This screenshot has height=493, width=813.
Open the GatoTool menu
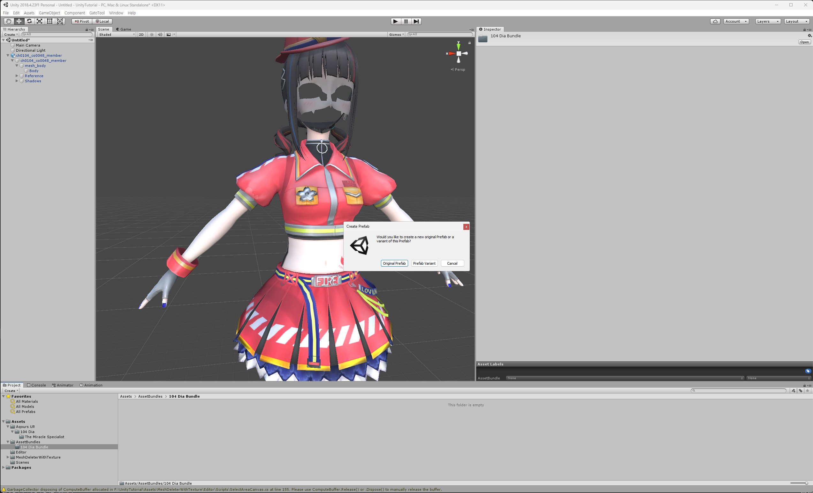[97, 13]
